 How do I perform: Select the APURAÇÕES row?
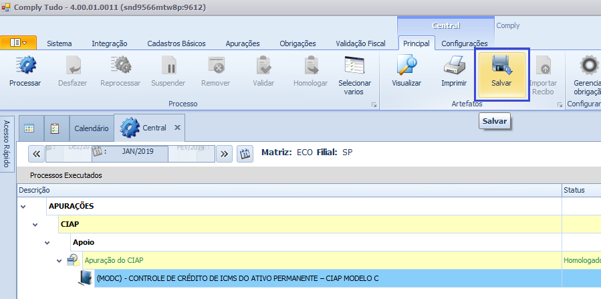pos(304,206)
